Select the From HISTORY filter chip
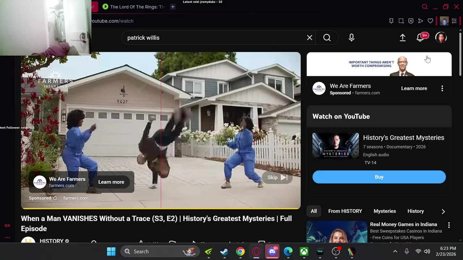The height and width of the screenshot is (260, 463). pos(345,211)
